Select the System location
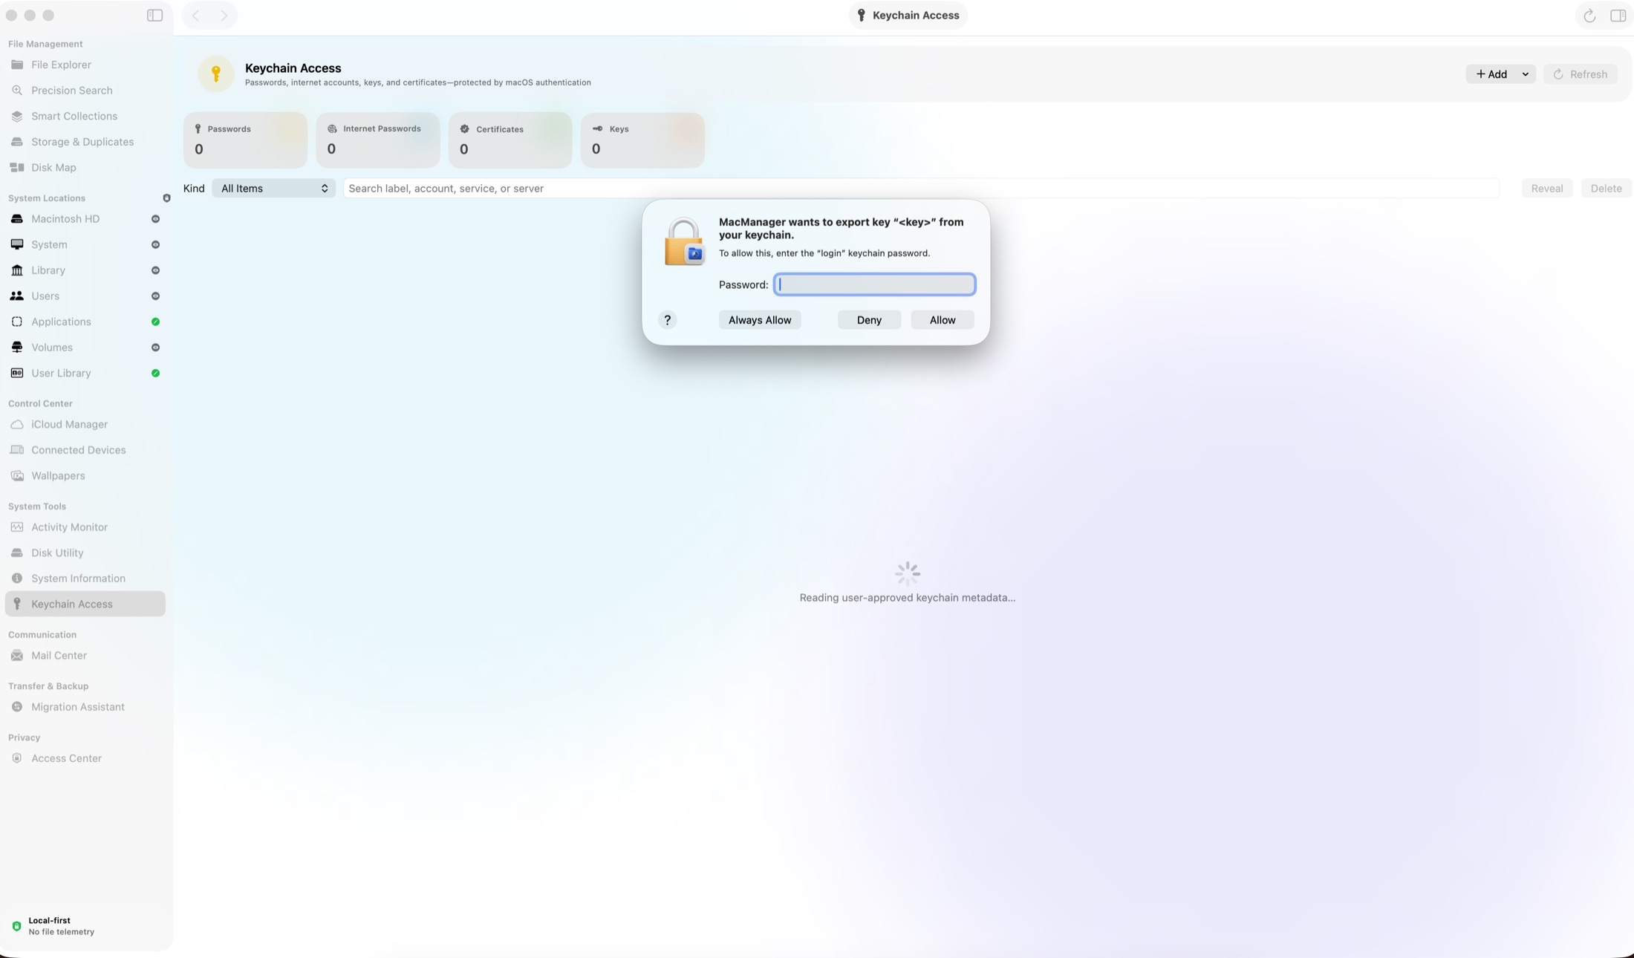1634x958 pixels. (x=85, y=244)
